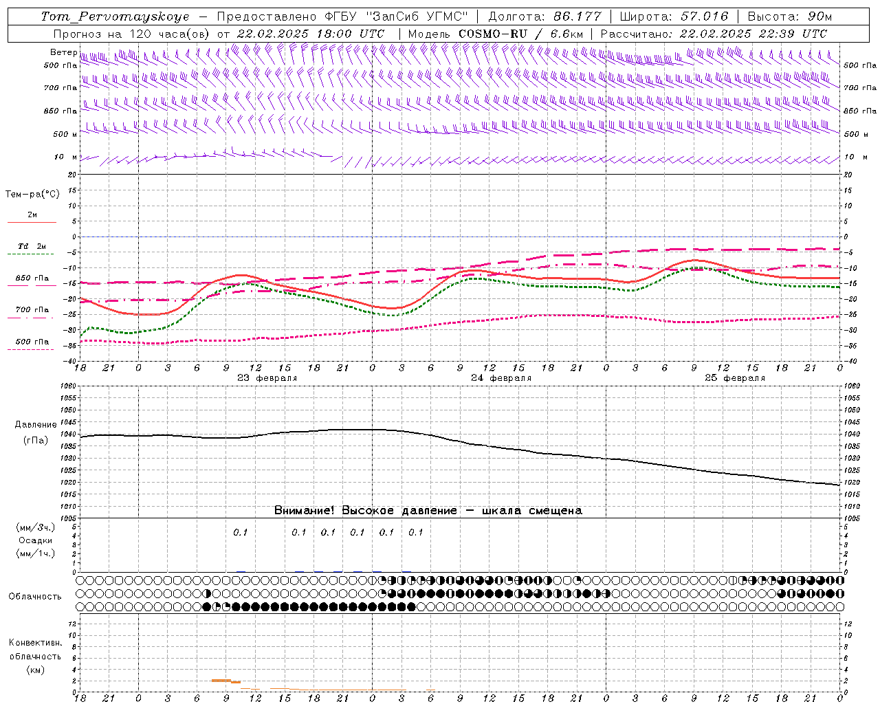Screen dimensions: 880x704
Task: Click the (мм/1ч.) precipitation unit label
Action: point(36,553)
